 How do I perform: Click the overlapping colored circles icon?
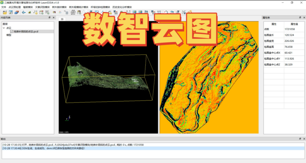click(x=60, y=12)
